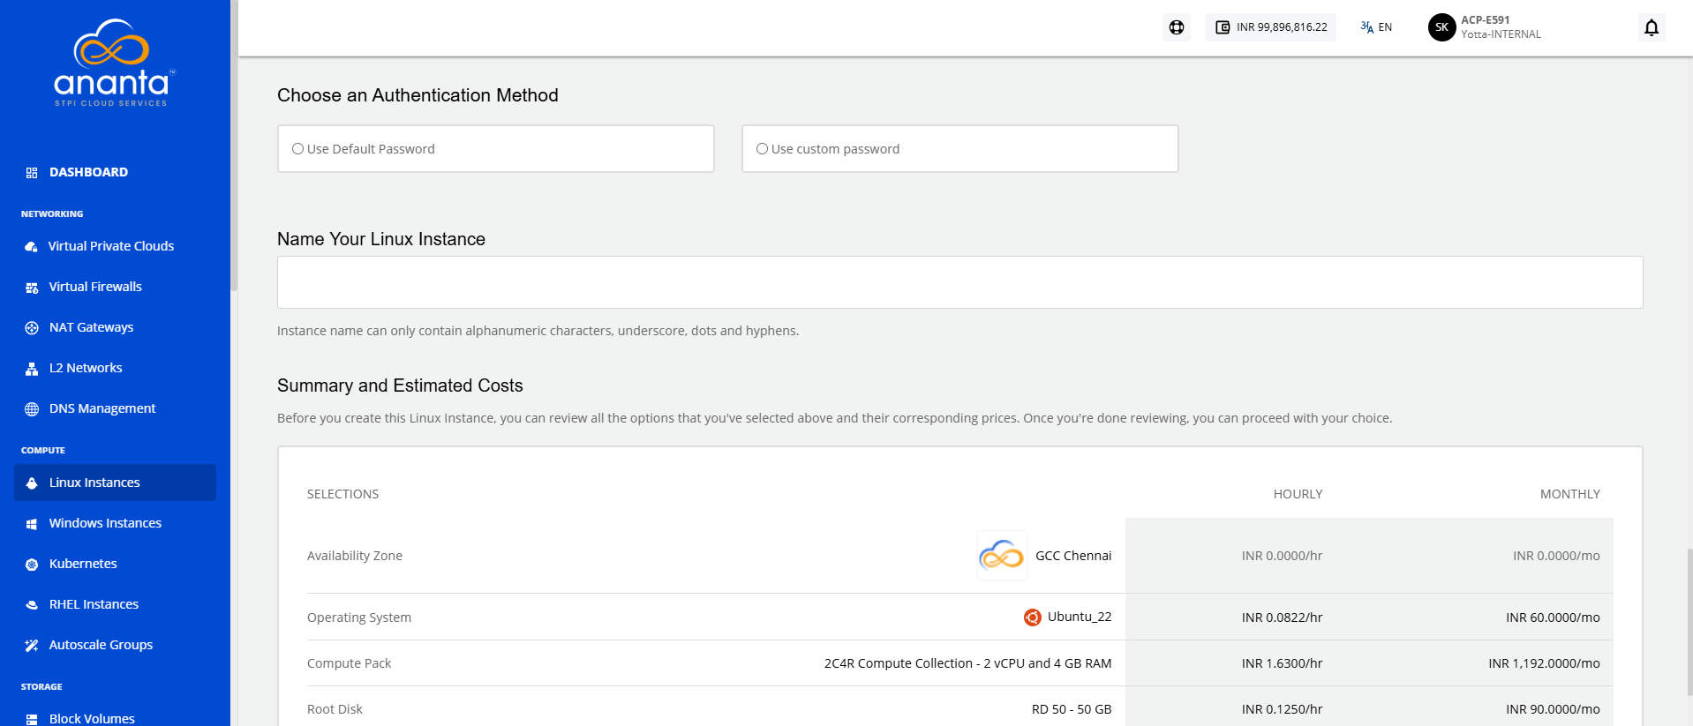Image resolution: width=1693 pixels, height=726 pixels.
Task: Open the notifications bell
Action: 1652,27
